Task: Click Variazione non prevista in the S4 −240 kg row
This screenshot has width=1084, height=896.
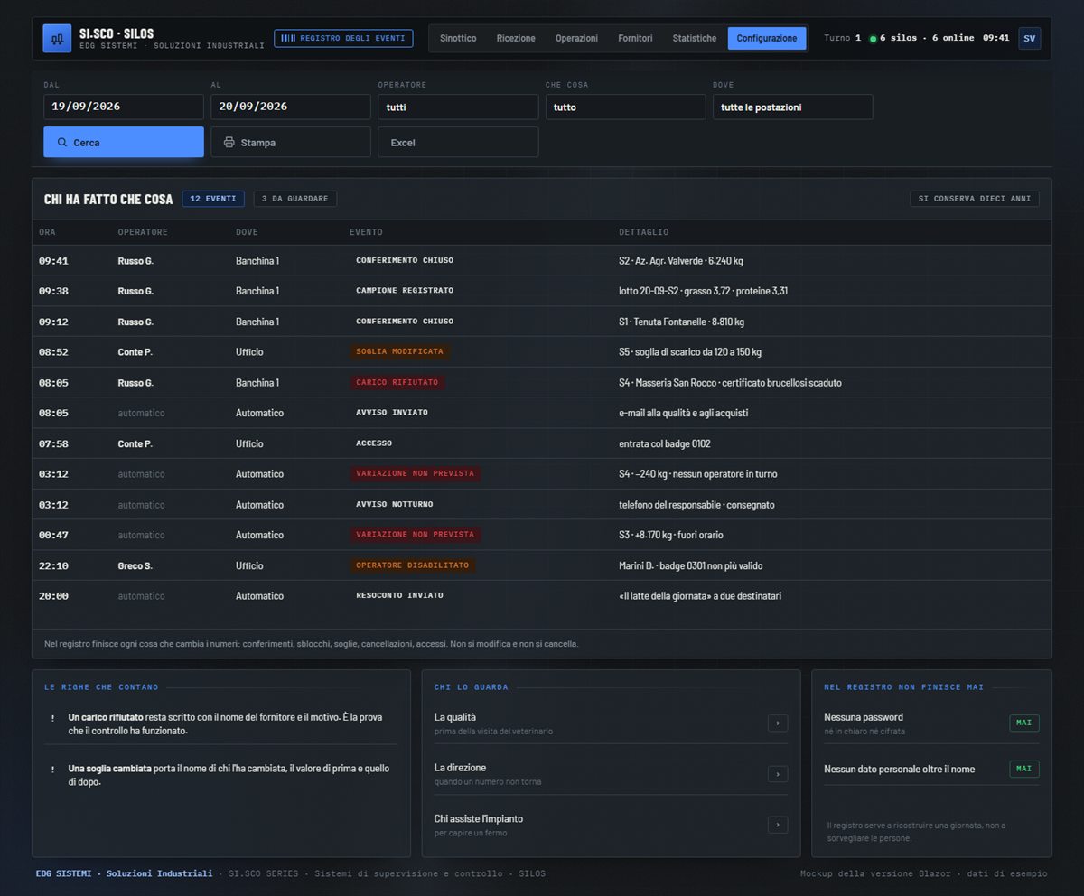Action: click(415, 473)
